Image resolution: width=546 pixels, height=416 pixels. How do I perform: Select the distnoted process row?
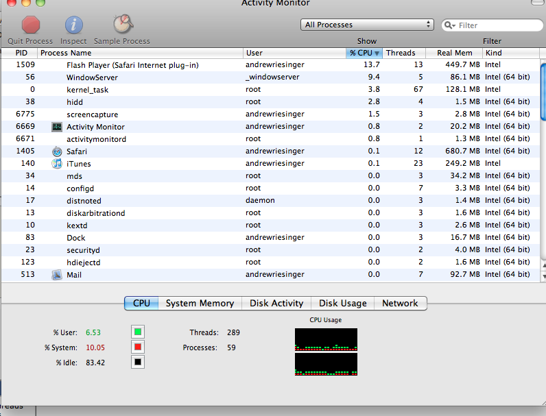271,201
